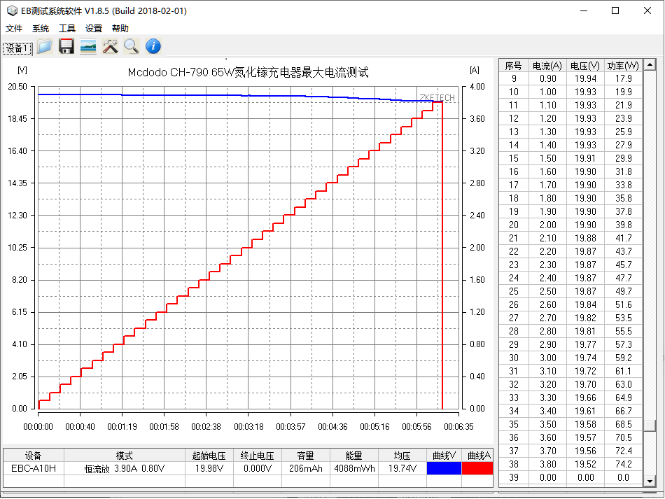The height and width of the screenshot is (499, 665).
Task: Click the [V] voltage axis label
Action: (x=22, y=70)
